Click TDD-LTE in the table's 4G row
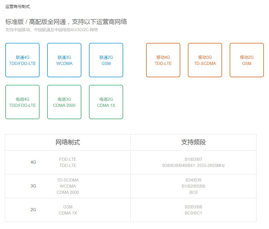The image size is (269, 229). coord(68,166)
